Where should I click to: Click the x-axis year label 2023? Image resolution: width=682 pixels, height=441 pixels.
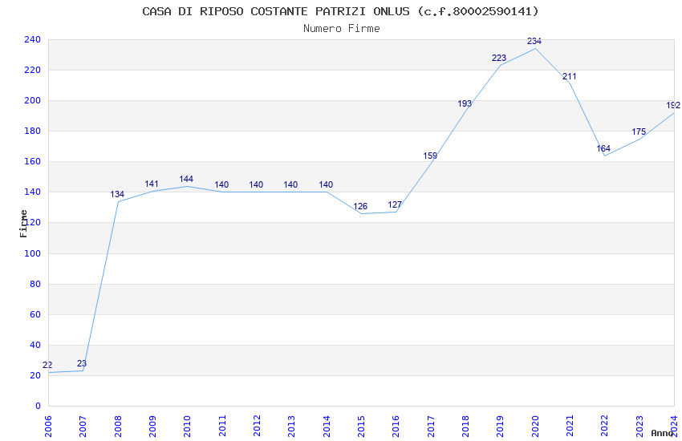pyautogui.click(x=639, y=427)
